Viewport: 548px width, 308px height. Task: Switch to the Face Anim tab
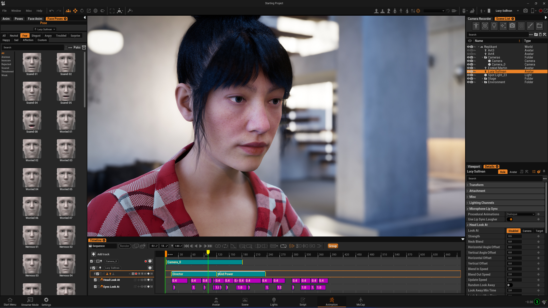click(35, 19)
